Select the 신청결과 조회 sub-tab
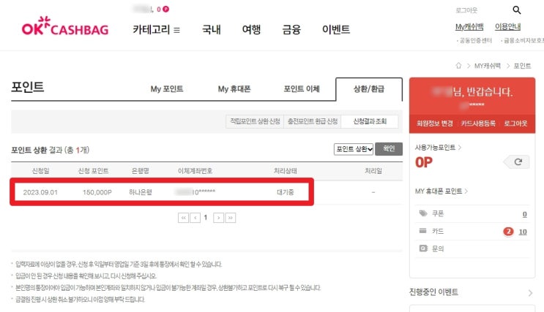This screenshot has height=312, width=544. coord(370,121)
